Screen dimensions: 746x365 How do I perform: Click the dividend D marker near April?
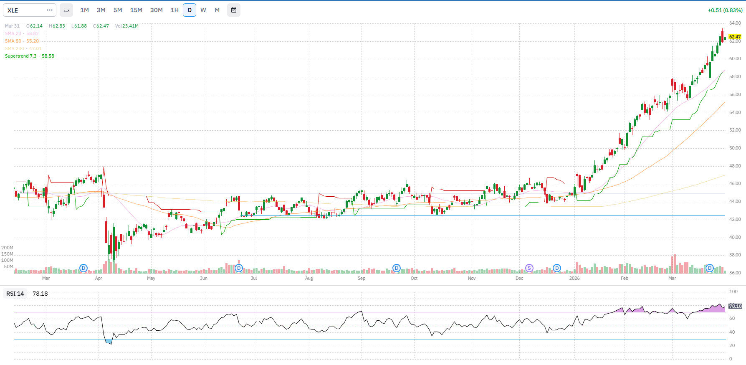(x=83, y=268)
